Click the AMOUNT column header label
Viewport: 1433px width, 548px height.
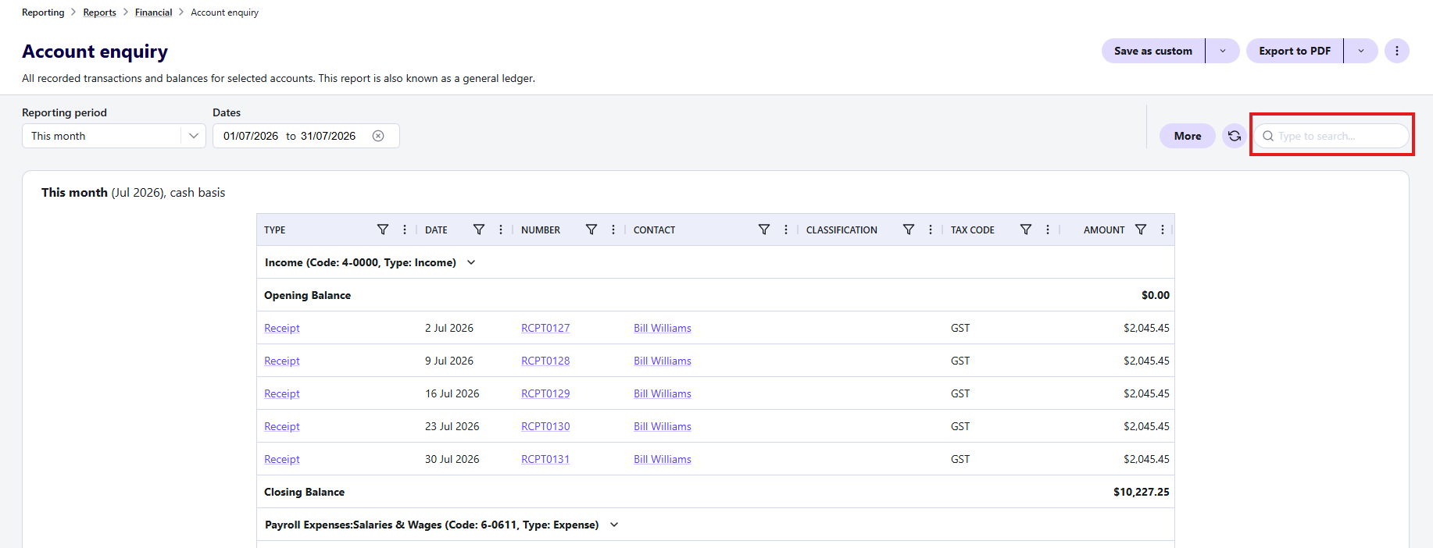pos(1104,230)
